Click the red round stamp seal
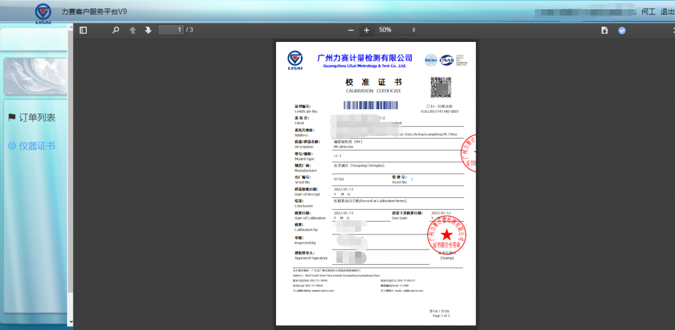Screen dimensions: 675x330 pyautogui.click(x=447, y=234)
